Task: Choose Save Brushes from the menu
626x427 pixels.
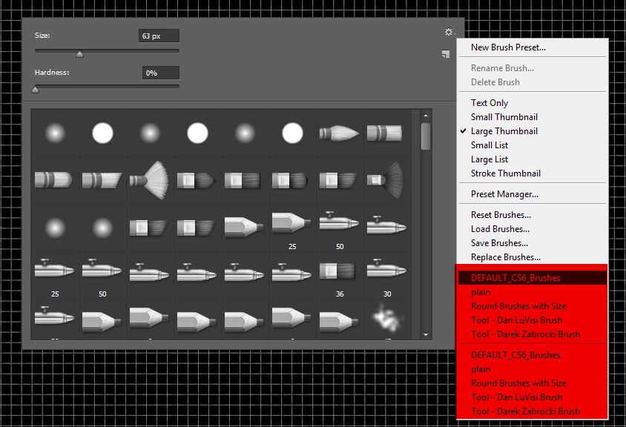Action: (499, 243)
